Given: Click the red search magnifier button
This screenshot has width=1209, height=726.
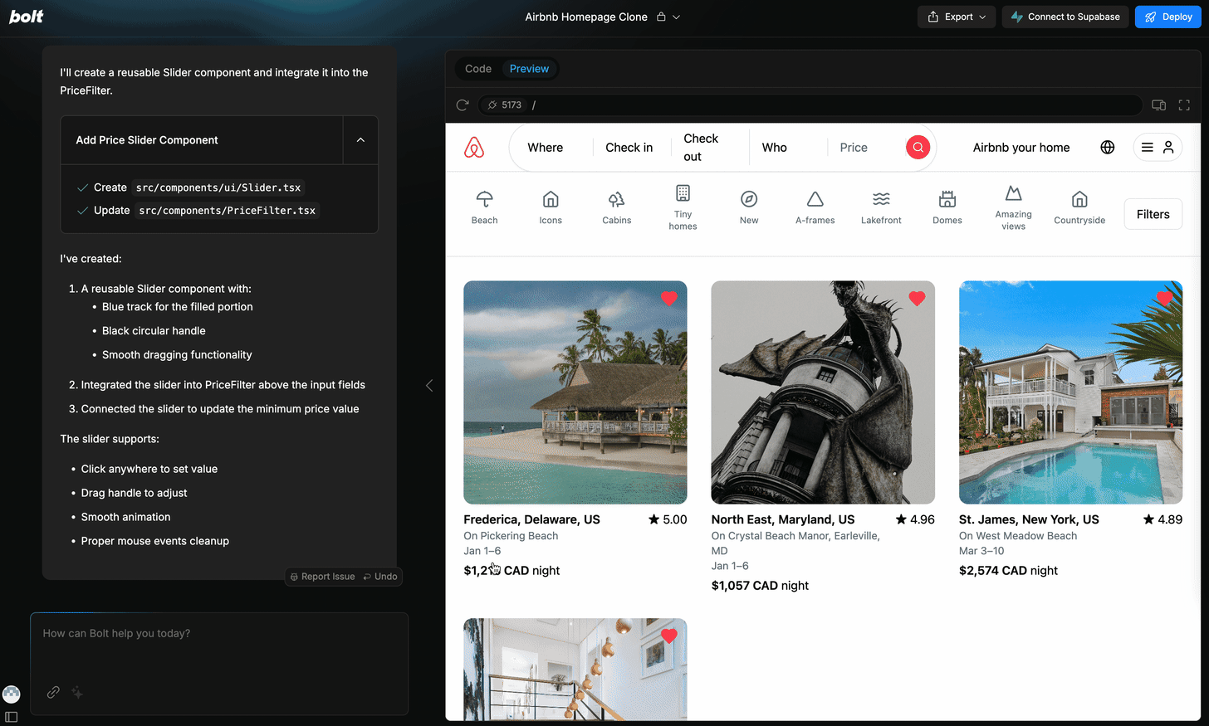Looking at the screenshot, I should (x=918, y=148).
